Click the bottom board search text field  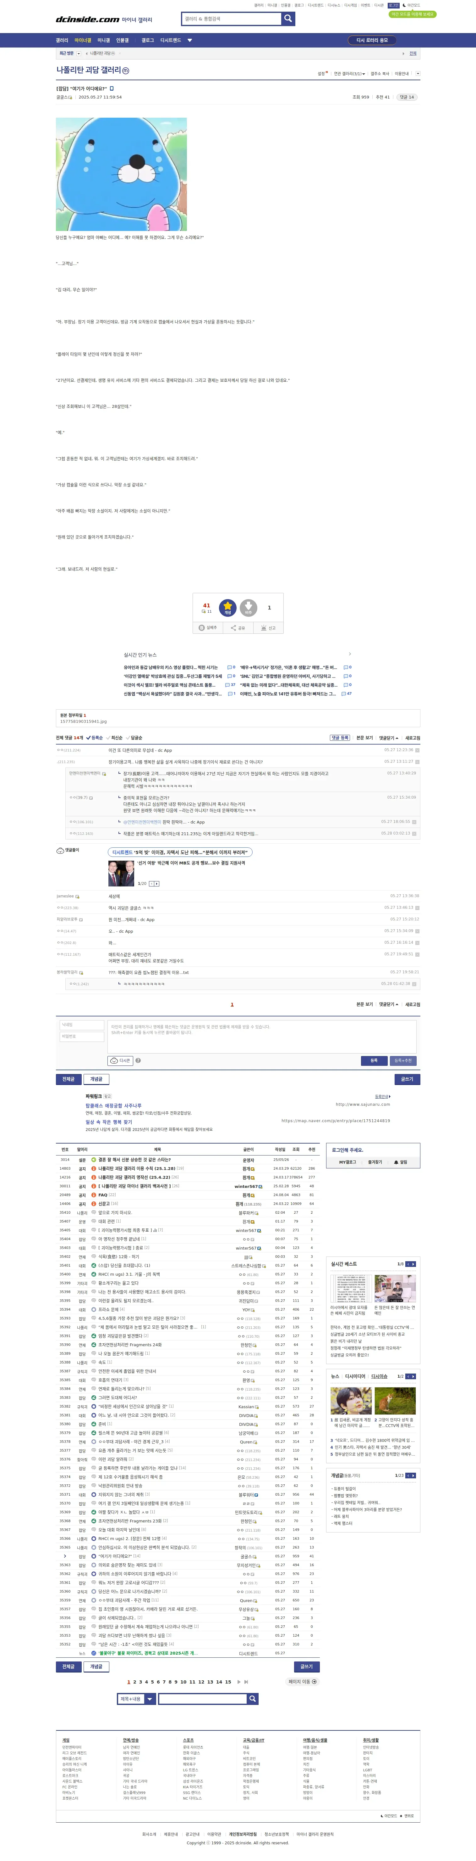[203, 1699]
